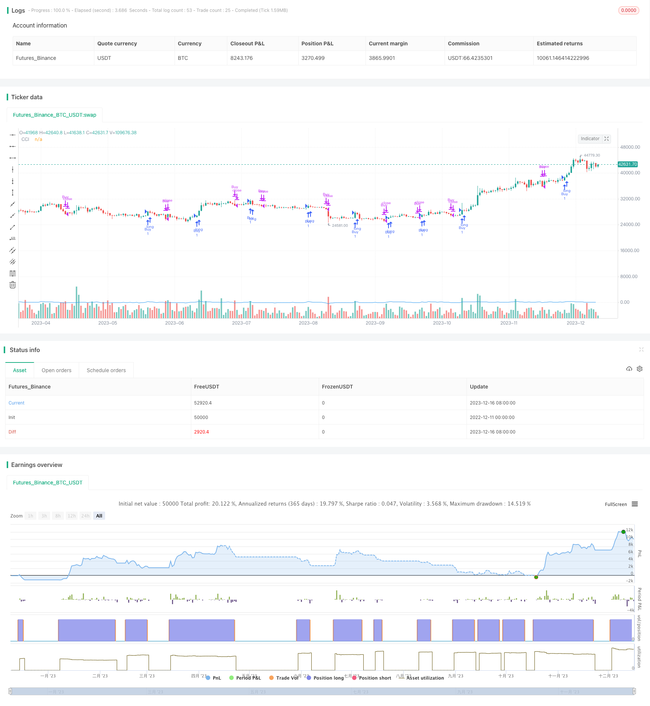Select the Futures_Binance_BTC_USDT:swap ticker tab

[55, 115]
